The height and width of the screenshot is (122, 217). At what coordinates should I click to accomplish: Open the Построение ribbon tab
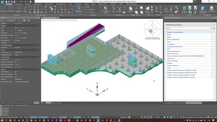(18, 4)
